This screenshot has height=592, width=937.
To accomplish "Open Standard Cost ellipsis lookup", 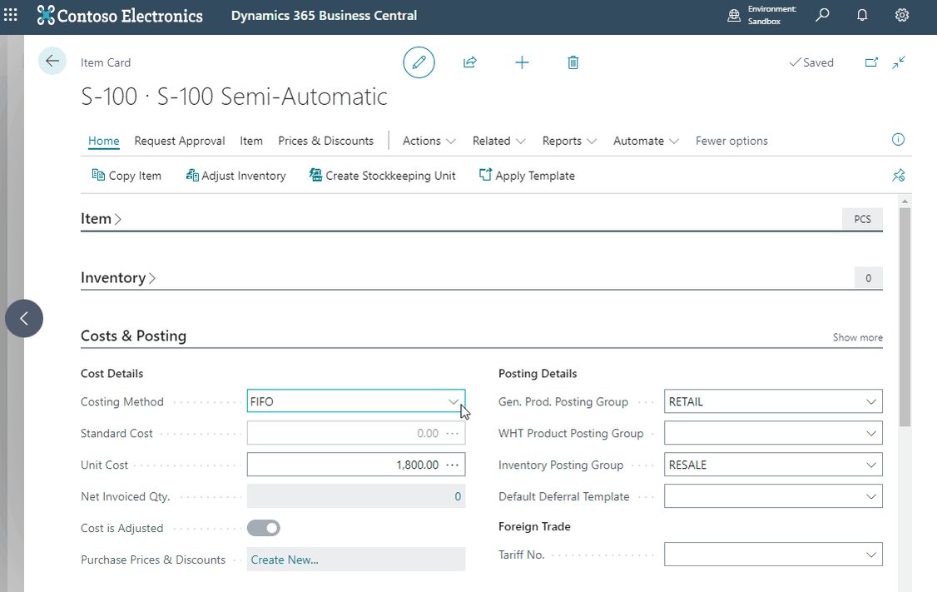I will (453, 433).
